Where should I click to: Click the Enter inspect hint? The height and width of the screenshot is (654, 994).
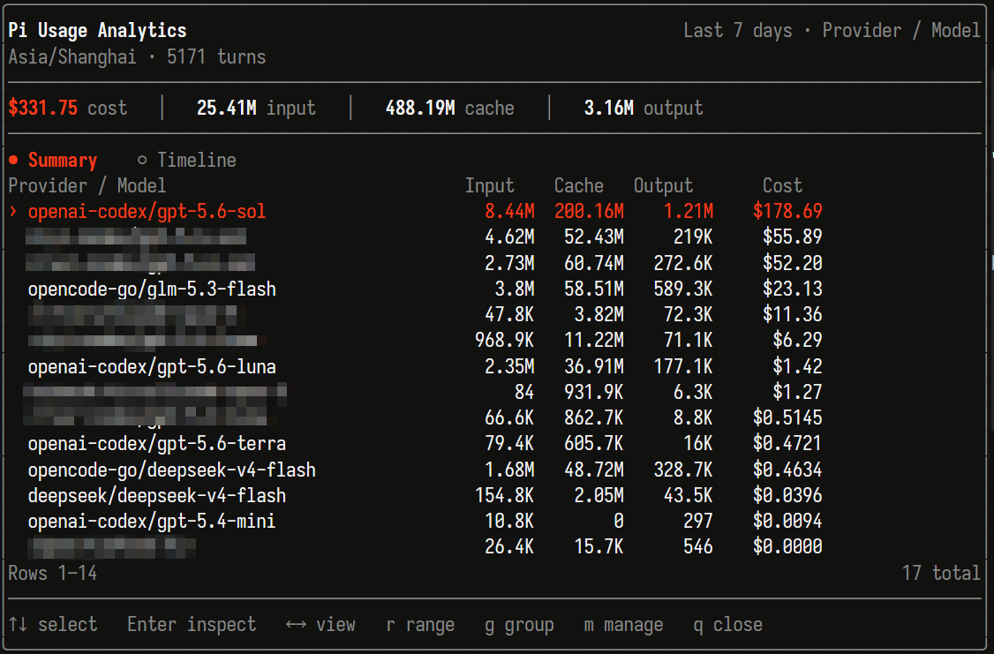tap(192, 625)
